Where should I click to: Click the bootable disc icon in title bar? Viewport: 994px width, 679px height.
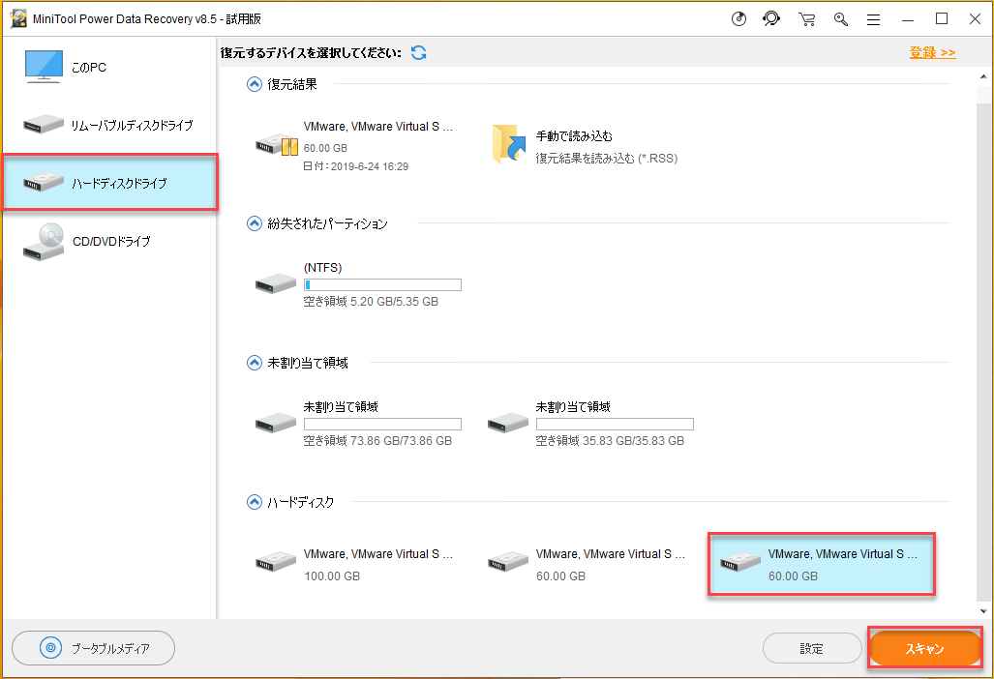[x=738, y=19]
